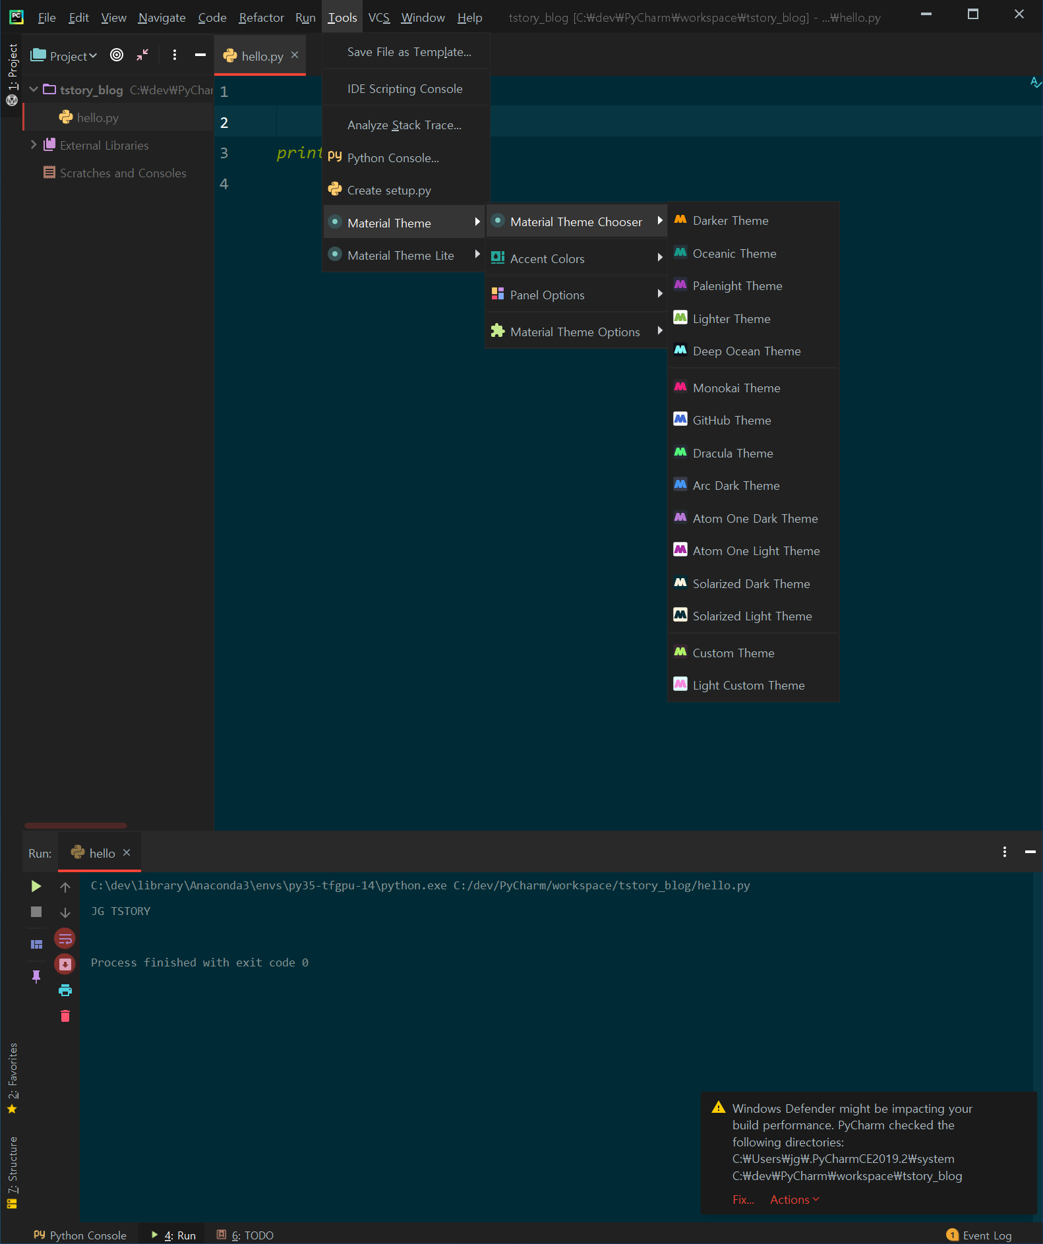Clear all Run console output

tap(65, 1016)
